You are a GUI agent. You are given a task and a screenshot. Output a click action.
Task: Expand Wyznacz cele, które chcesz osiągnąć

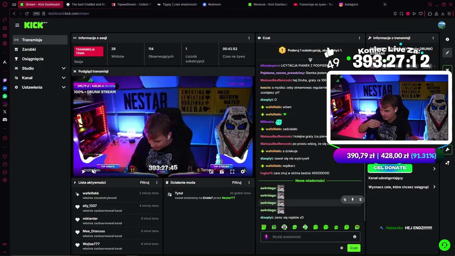pyautogui.click(x=402, y=187)
